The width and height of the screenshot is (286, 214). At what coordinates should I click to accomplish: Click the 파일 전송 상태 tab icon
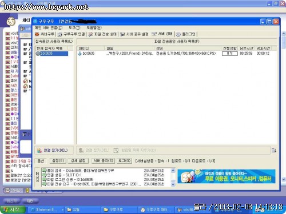[x=90, y=34]
